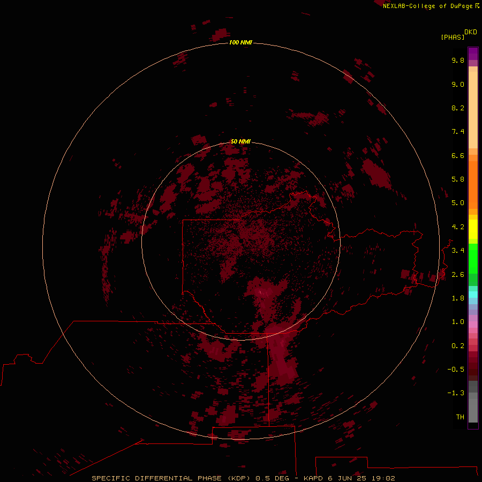
Task: Select the 8.2 scale value
Action: 458,108
